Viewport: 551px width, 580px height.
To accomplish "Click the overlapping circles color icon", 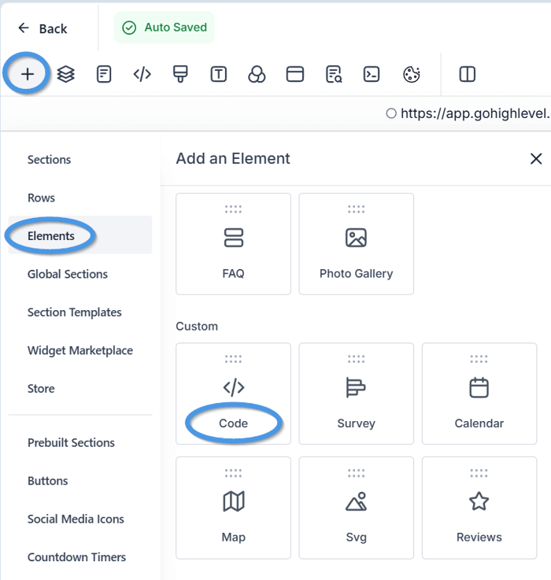I will point(257,74).
